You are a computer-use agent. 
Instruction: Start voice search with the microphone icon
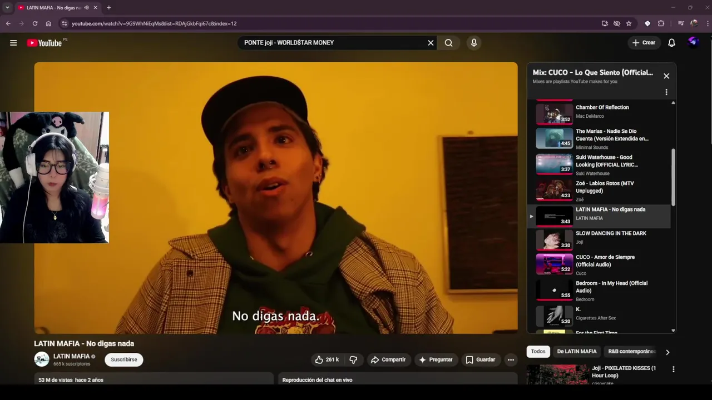tap(474, 43)
